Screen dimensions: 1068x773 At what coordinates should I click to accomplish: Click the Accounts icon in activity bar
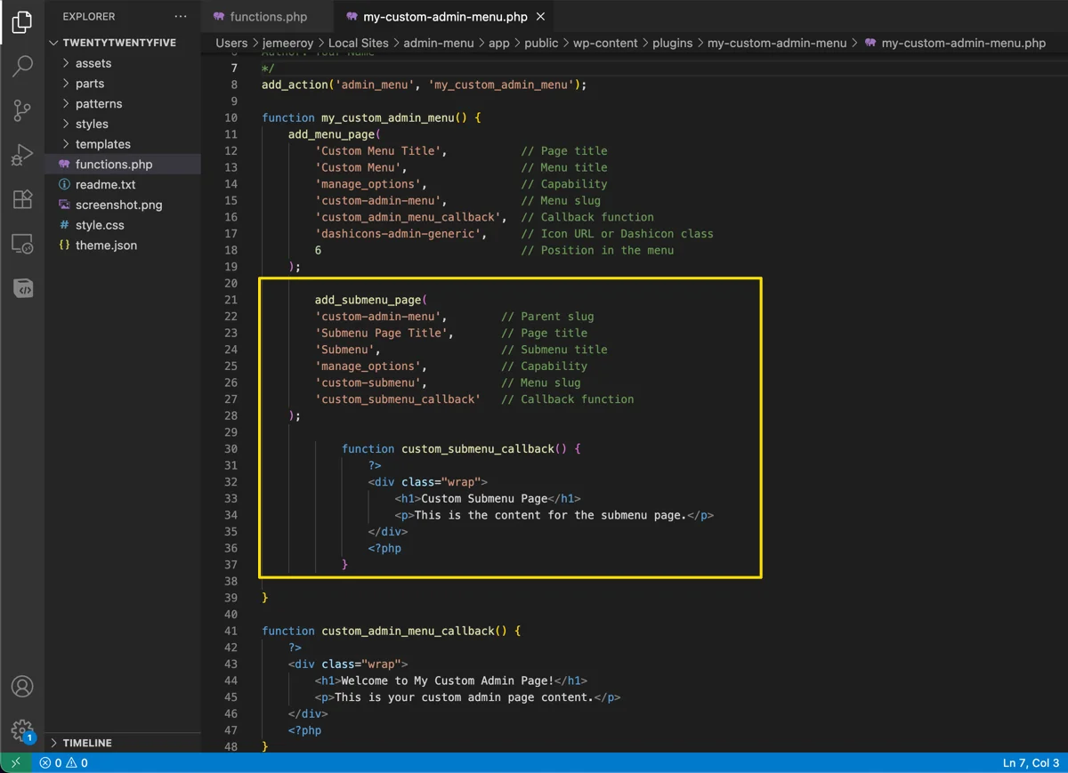point(22,687)
